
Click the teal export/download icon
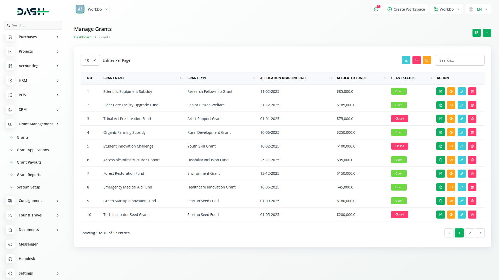(x=406, y=60)
